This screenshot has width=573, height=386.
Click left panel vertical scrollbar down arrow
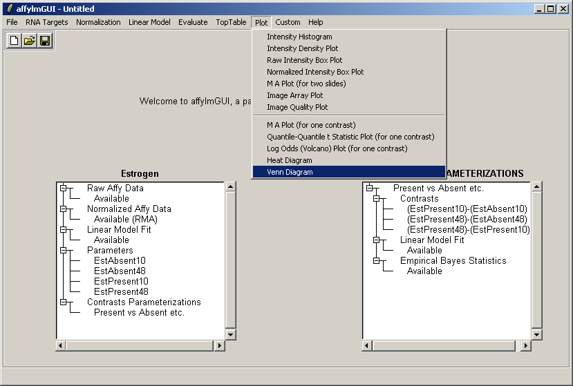231,334
